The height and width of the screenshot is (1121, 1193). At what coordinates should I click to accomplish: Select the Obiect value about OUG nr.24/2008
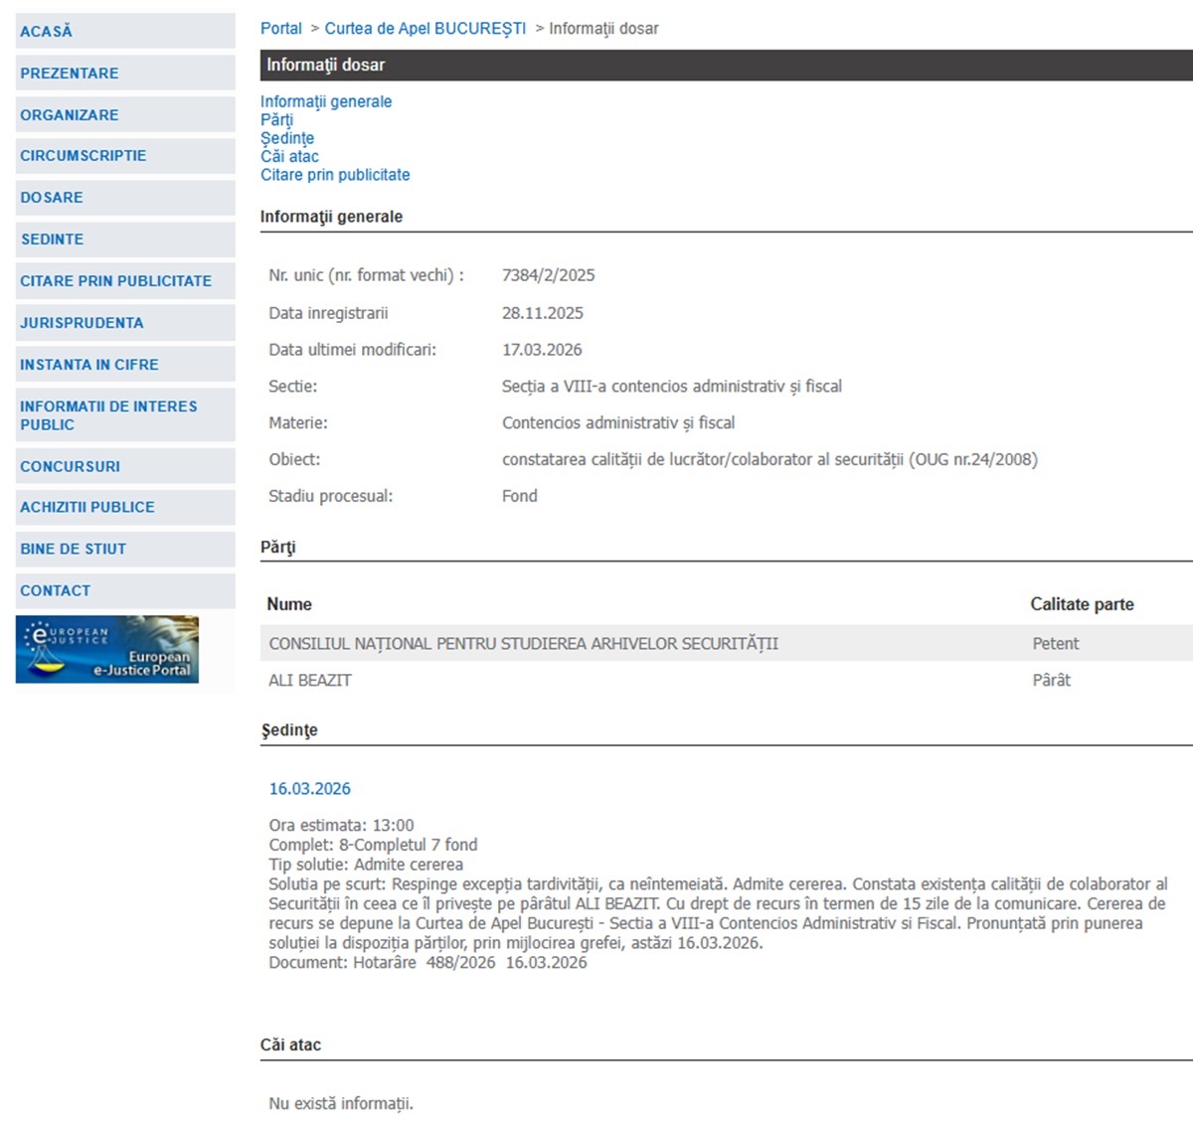tap(769, 459)
